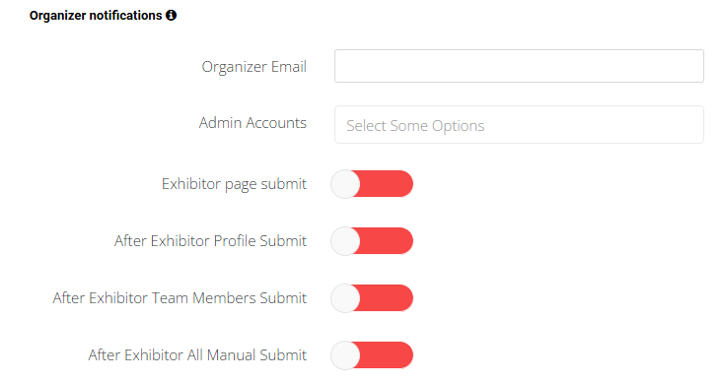Click After Exhibitor Team Members Submit label
The image size is (722, 381).
pyautogui.click(x=180, y=298)
